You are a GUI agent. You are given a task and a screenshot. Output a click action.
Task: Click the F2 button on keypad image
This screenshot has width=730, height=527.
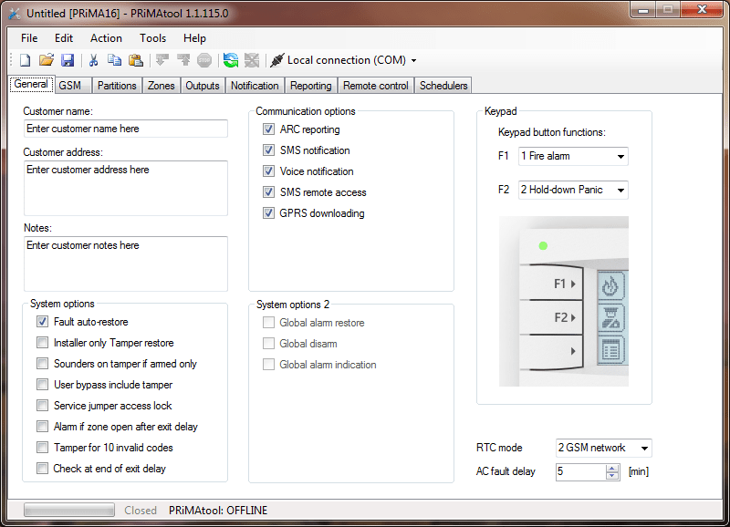551,317
